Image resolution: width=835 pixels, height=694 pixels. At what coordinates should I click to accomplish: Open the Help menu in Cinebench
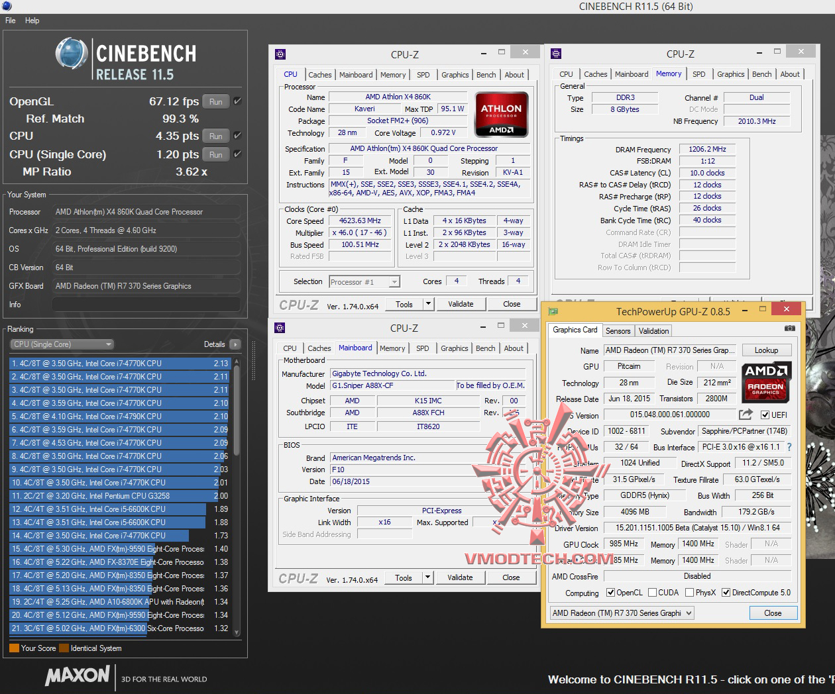click(x=32, y=21)
